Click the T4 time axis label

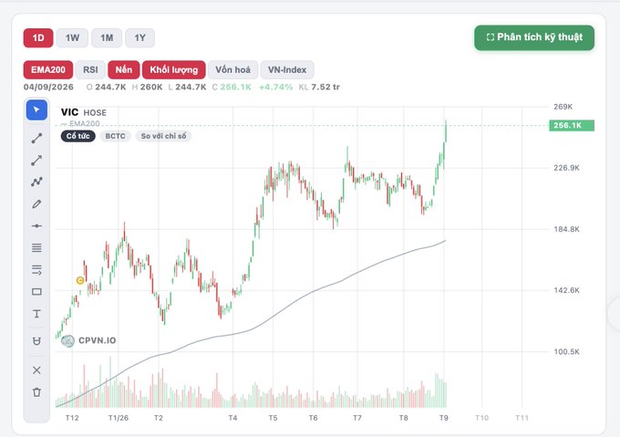(x=232, y=418)
